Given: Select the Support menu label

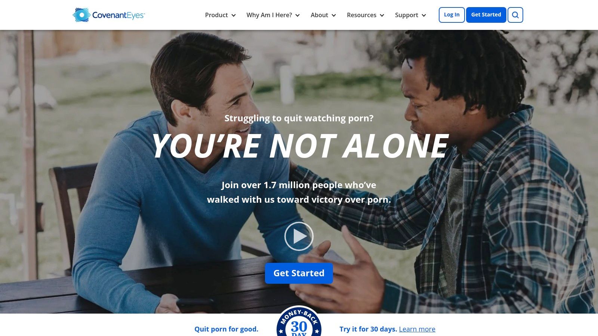Looking at the screenshot, I should pyautogui.click(x=407, y=15).
